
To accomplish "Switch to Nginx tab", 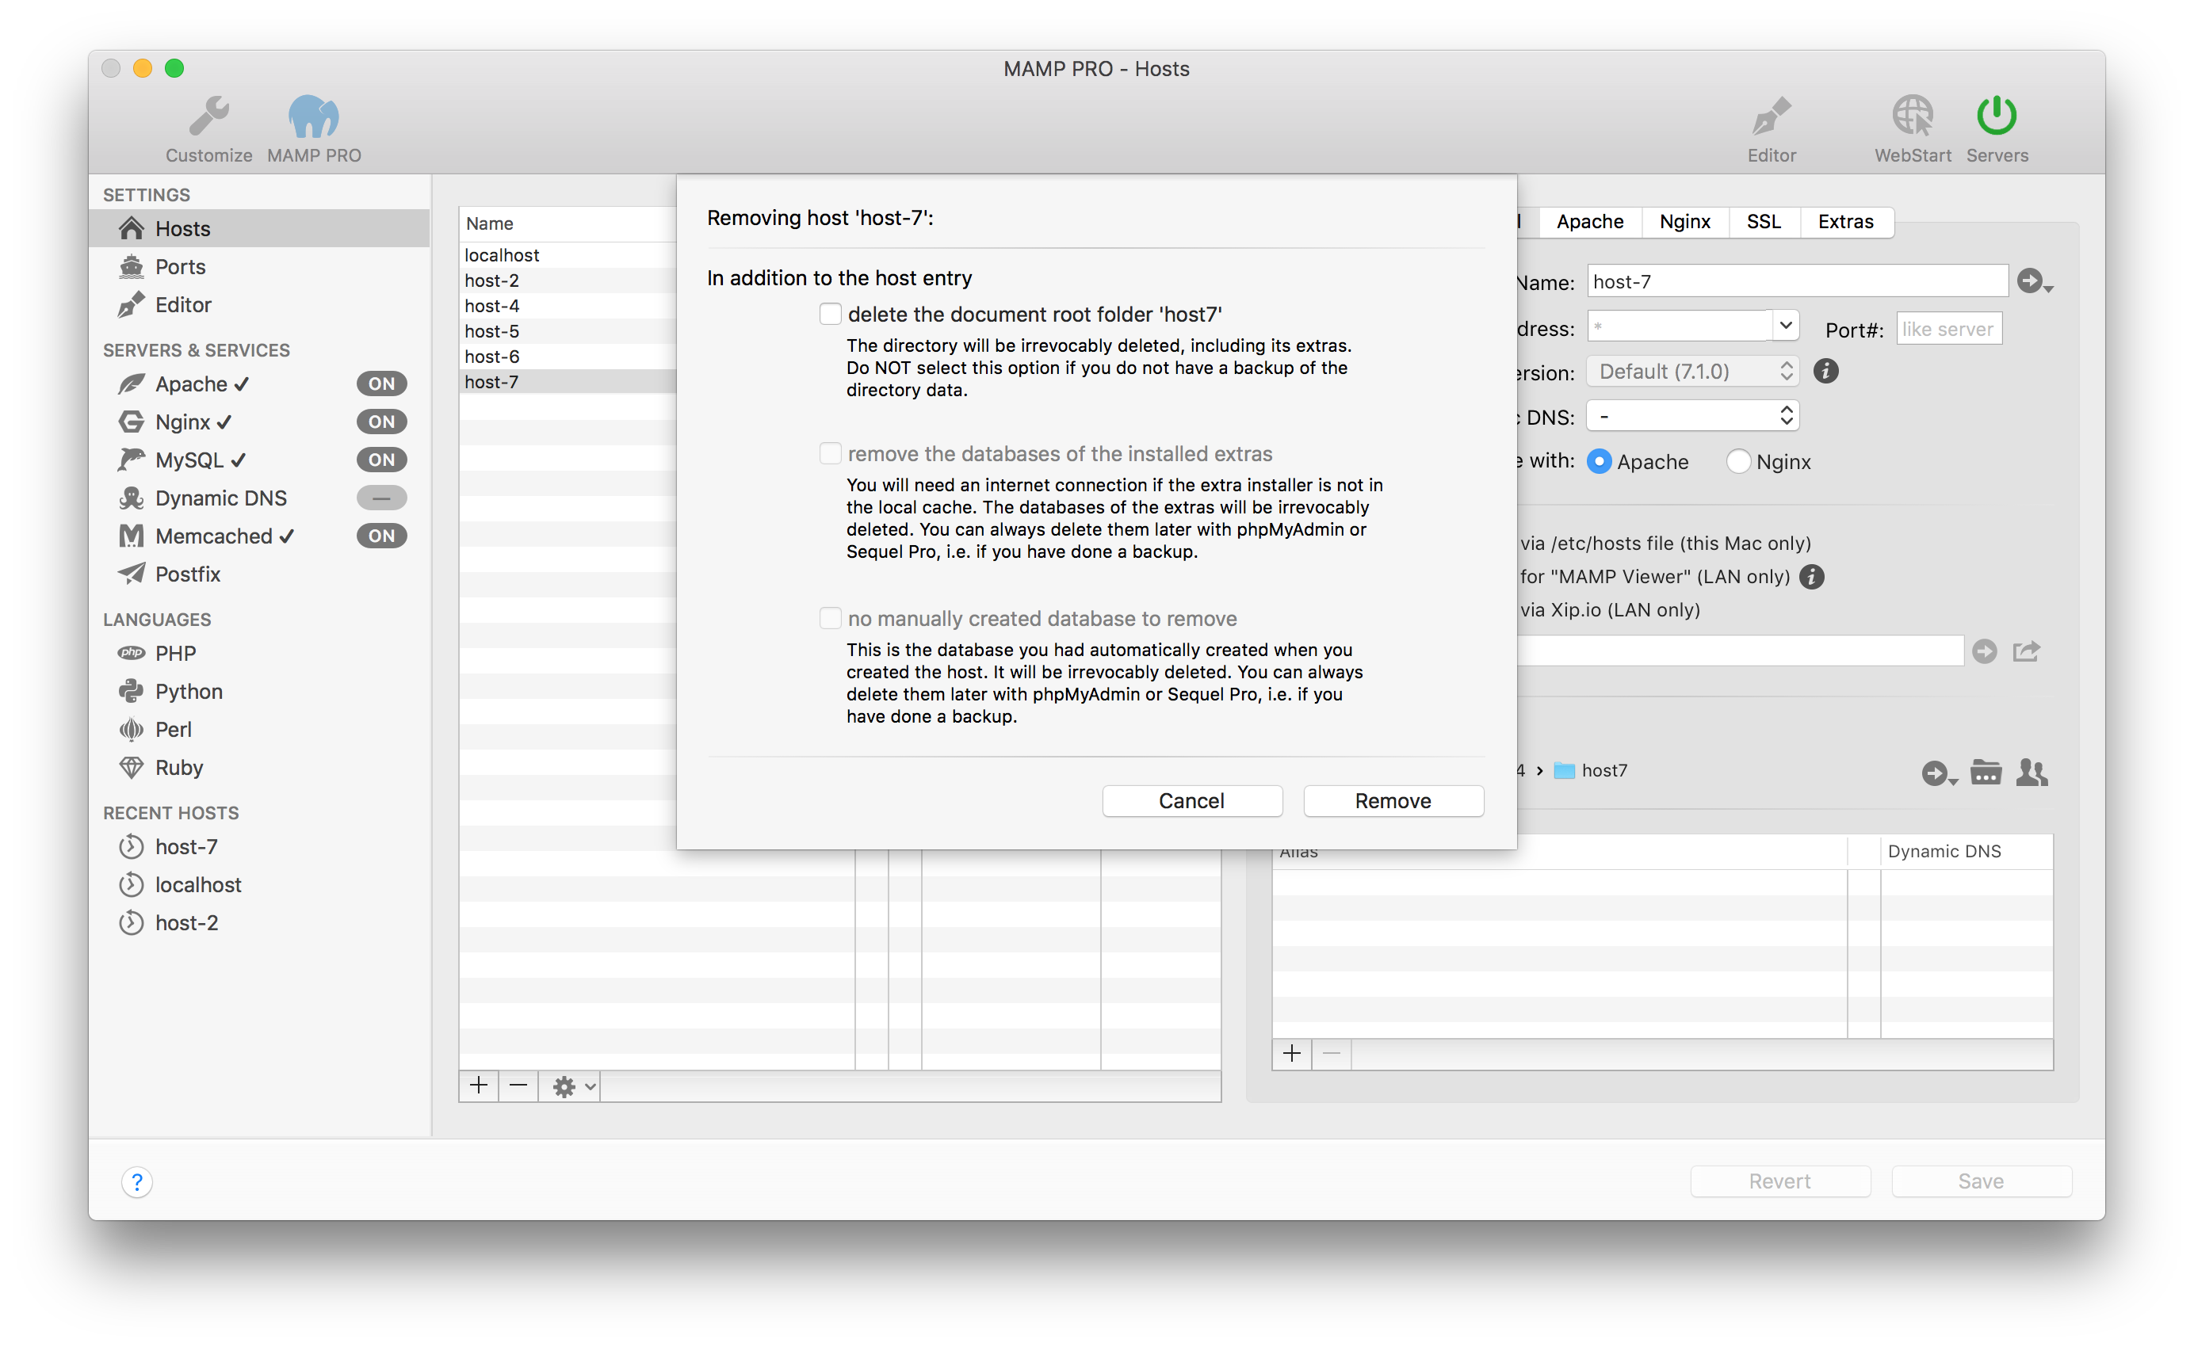I will pyautogui.click(x=1684, y=222).
